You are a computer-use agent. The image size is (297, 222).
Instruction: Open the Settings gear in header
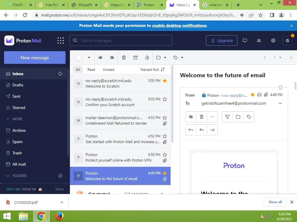click(x=273, y=40)
